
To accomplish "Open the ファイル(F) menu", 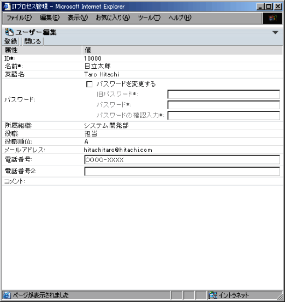I will tap(19, 18).
